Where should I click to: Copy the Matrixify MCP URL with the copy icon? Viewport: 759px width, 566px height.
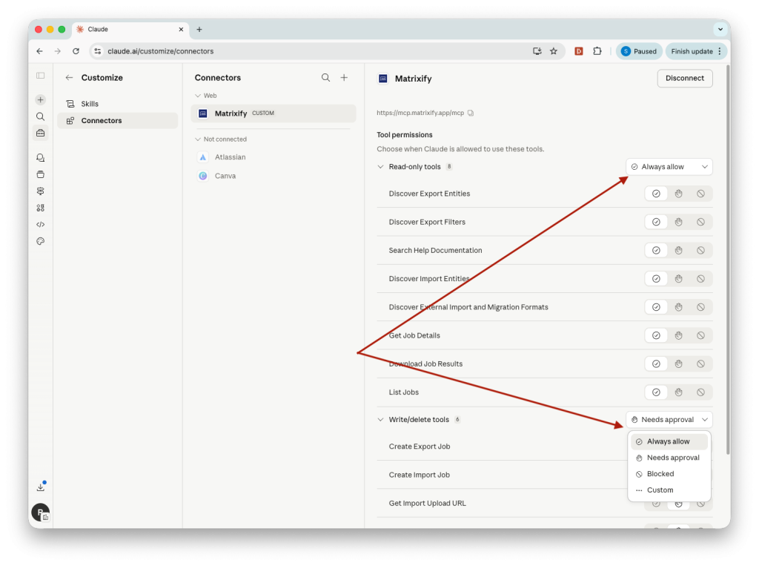click(x=472, y=113)
